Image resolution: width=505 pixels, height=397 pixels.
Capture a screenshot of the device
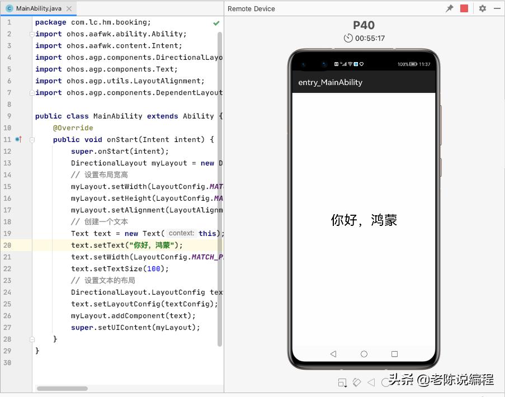click(x=342, y=382)
